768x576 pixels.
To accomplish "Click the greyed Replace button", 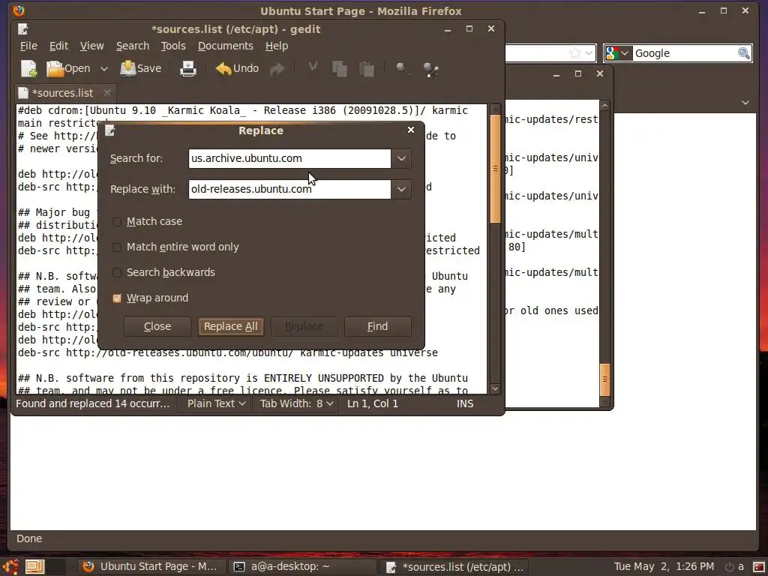I will 304,326.
